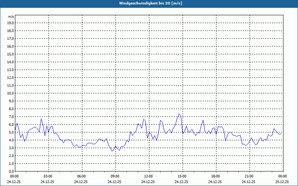Click the 25.12.25 date label
Image resolution: width=298 pixels, height=186 pixels.
pyautogui.click(x=282, y=182)
